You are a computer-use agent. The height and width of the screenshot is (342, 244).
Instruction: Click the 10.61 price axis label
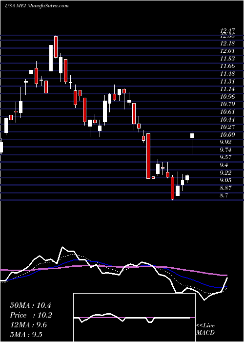pyautogui.click(x=227, y=112)
